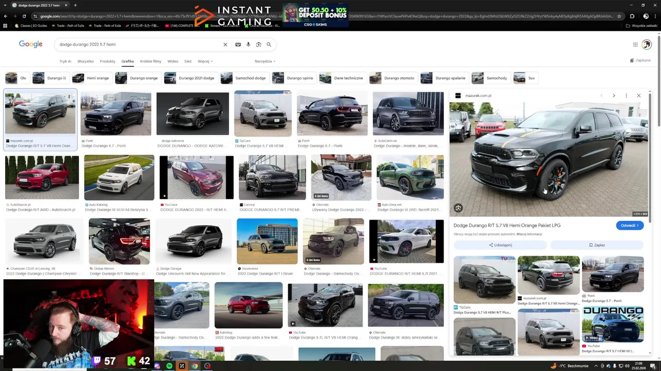The image size is (661, 371).
Task: Apply the Durango spalanie filter chip
Action: point(444,78)
